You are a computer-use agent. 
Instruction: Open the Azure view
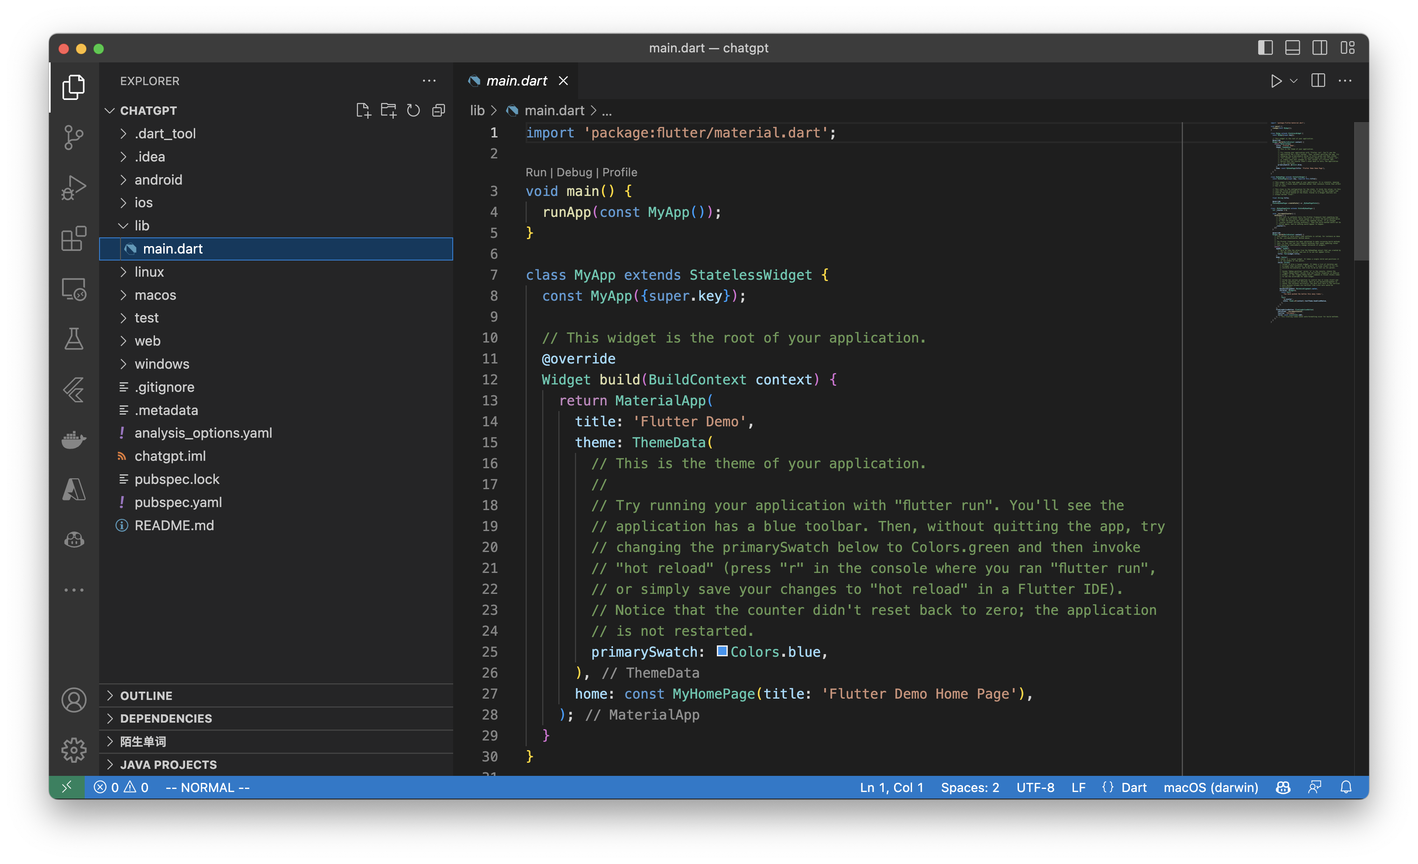(x=74, y=490)
